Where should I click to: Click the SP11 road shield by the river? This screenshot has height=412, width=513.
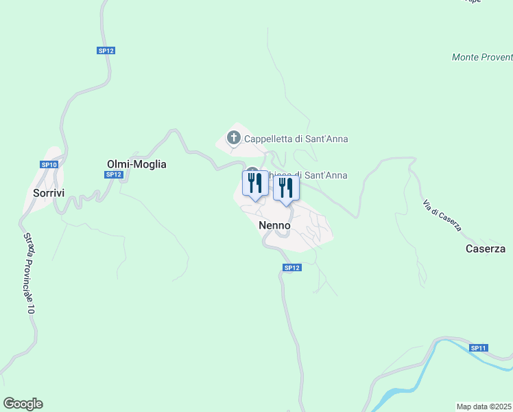pos(479,348)
